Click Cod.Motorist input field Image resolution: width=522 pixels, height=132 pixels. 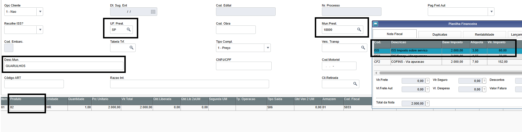point(339,66)
